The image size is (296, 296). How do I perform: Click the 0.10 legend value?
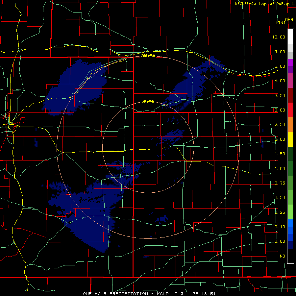click(x=280, y=227)
